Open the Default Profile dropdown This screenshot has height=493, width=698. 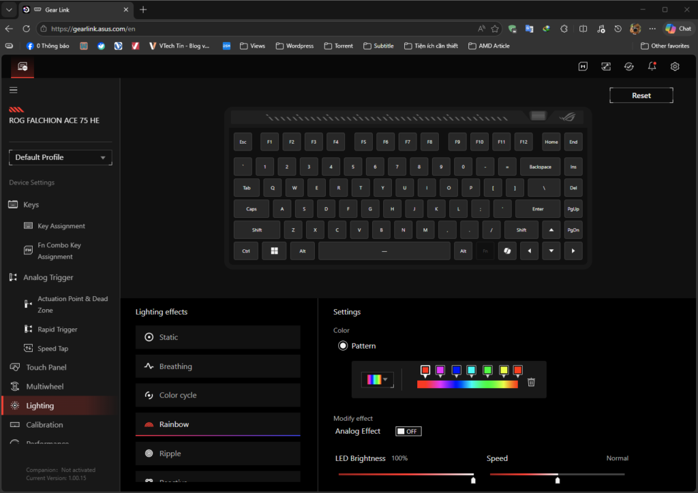point(60,157)
